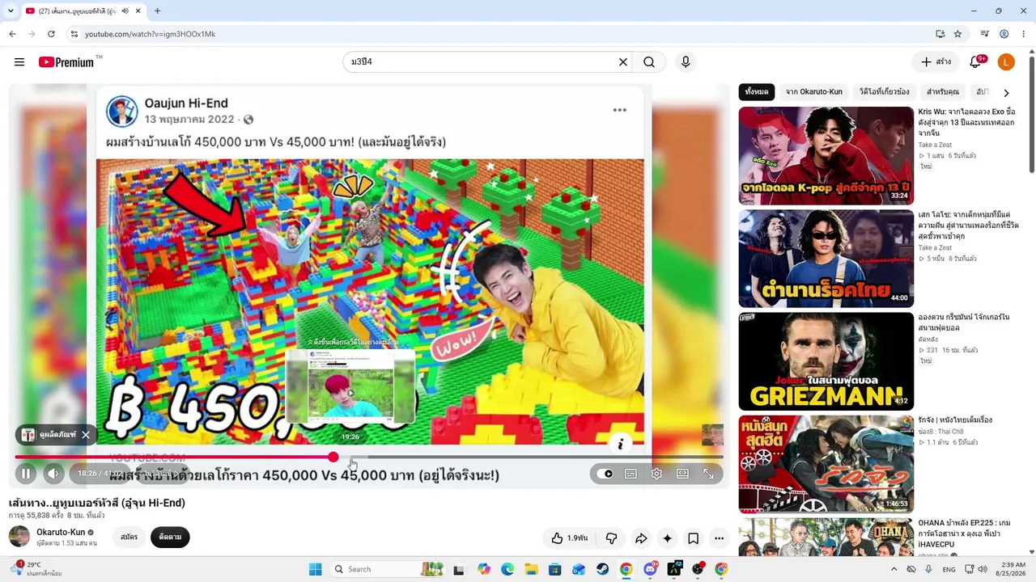The width and height of the screenshot is (1036, 582).
Task: Open the ENG language switcher
Action: (x=949, y=569)
